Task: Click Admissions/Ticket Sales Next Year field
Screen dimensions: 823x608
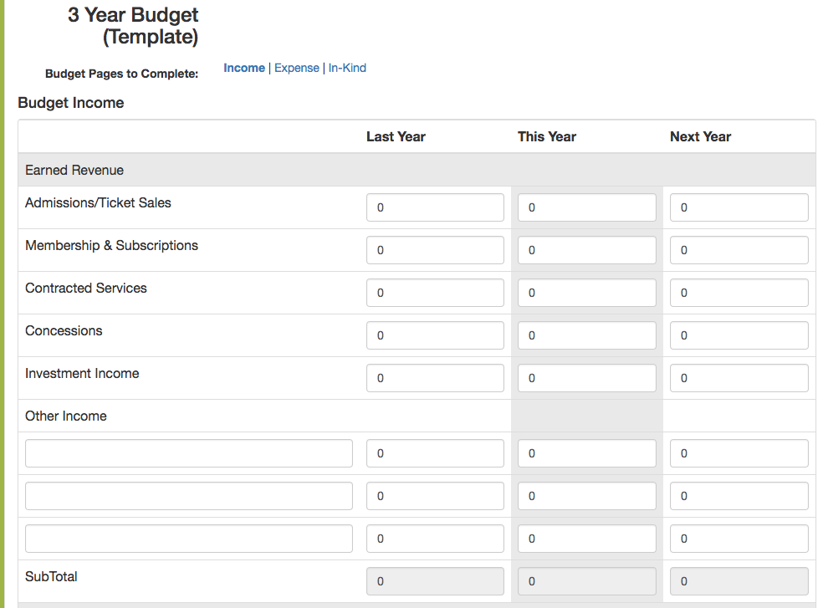Action: pyautogui.click(x=739, y=207)
